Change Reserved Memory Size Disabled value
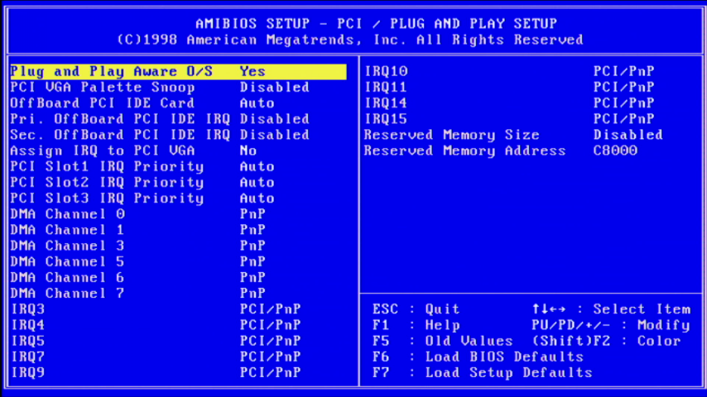The image size is (707, 397). [x=628, y=135]
